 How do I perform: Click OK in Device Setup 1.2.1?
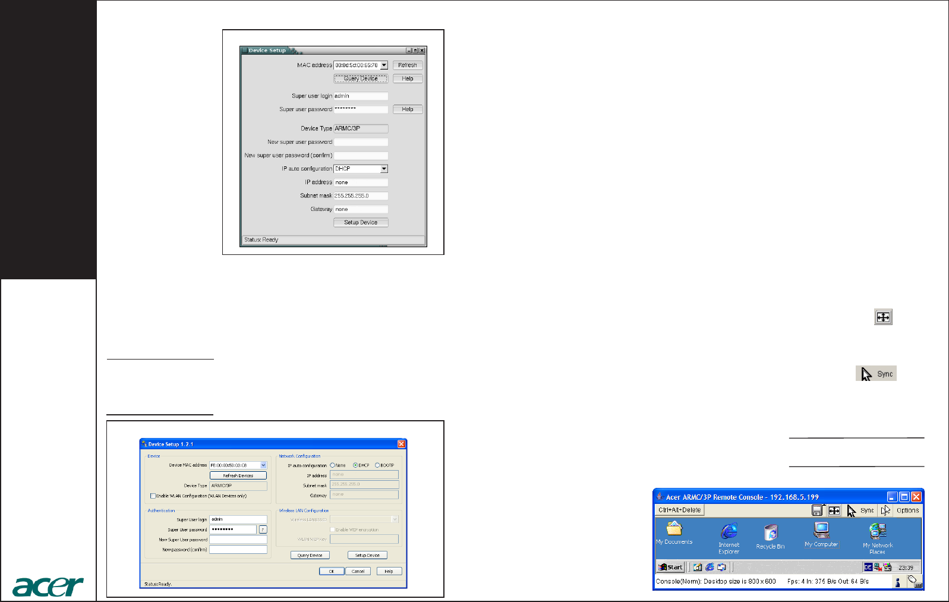pyautogui.click(x=332, y=571)
